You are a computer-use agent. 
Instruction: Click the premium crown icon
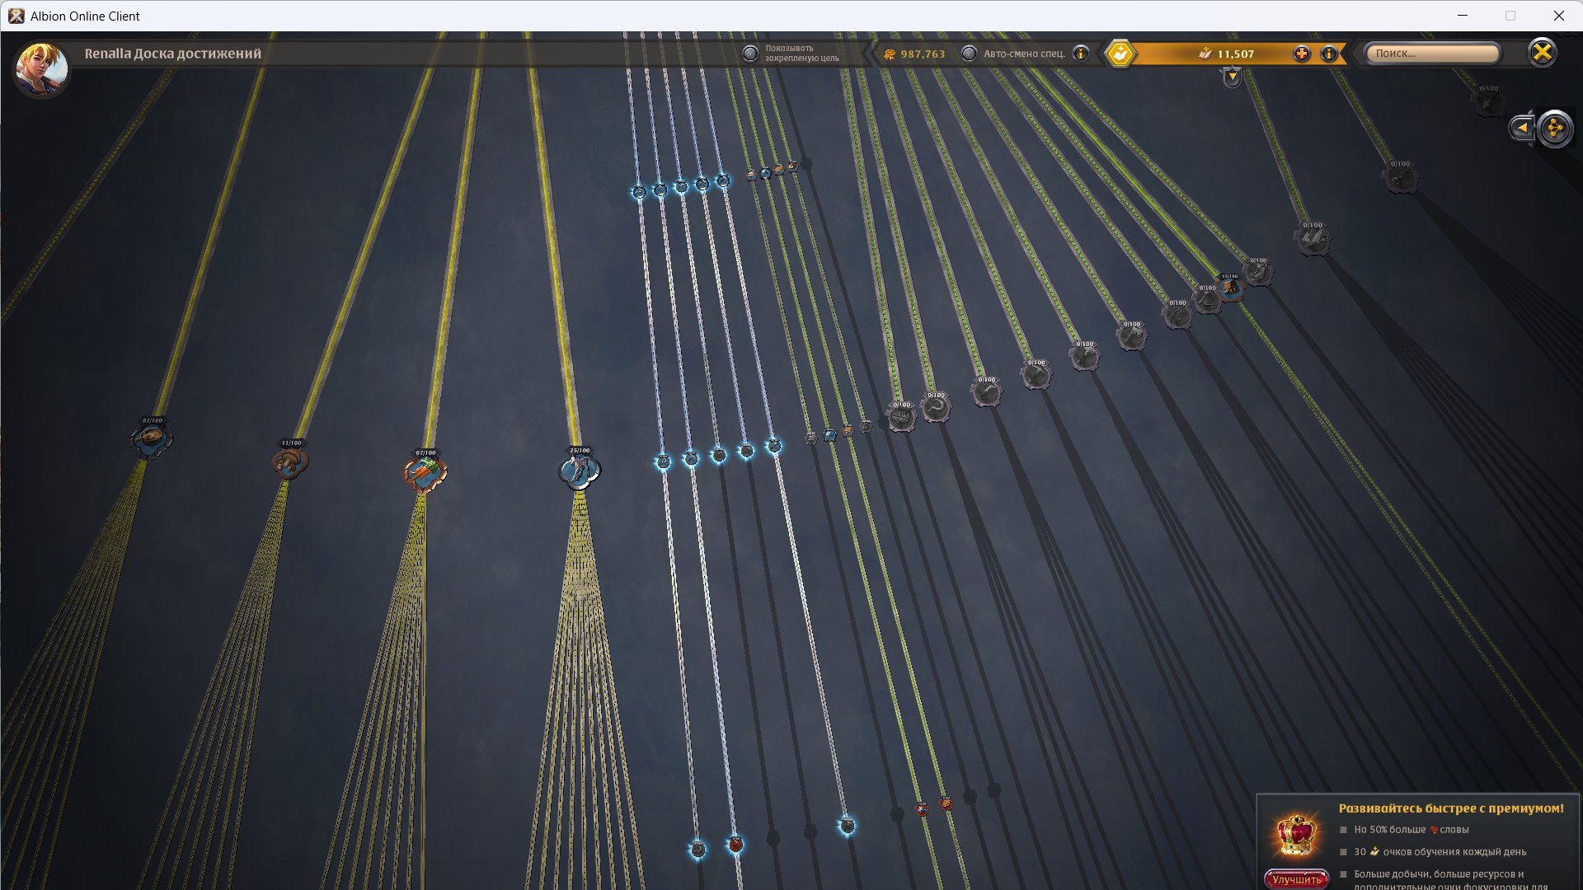pos(1296,836)
